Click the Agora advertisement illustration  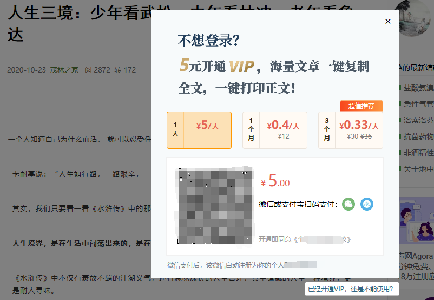[x=416, y=220]
